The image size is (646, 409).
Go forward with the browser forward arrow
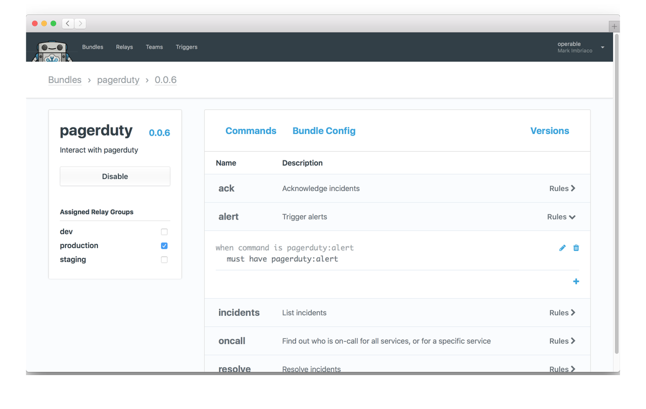80,23
